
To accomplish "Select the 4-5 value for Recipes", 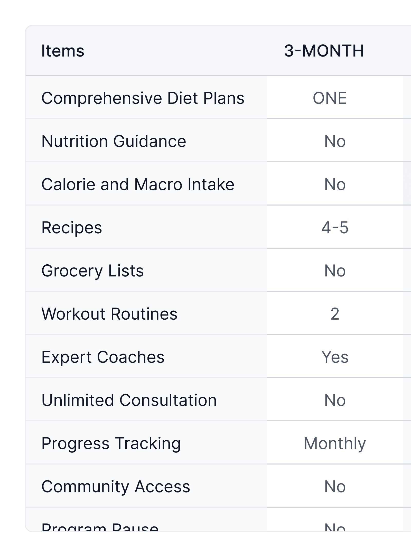I will point(335,228).
